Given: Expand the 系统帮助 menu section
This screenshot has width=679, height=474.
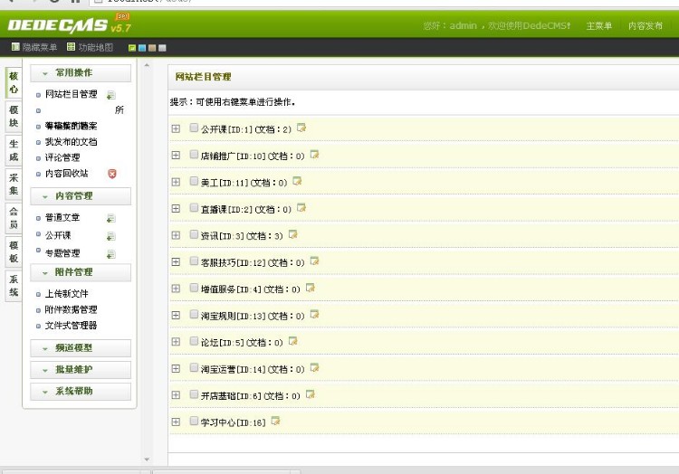Looking at the screenshot, I should (x=81, y=392).
